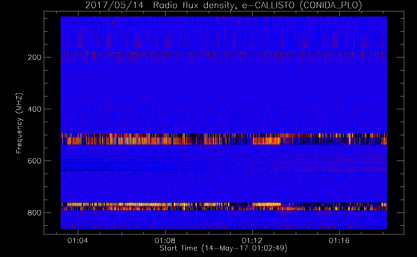
Task: Click the 600 frequency tick label
Action: click(x=35, y=161)
